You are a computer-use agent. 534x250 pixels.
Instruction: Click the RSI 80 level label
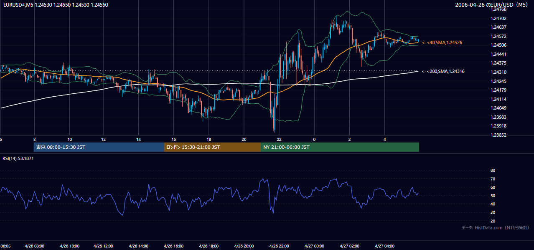coord(493,170)
